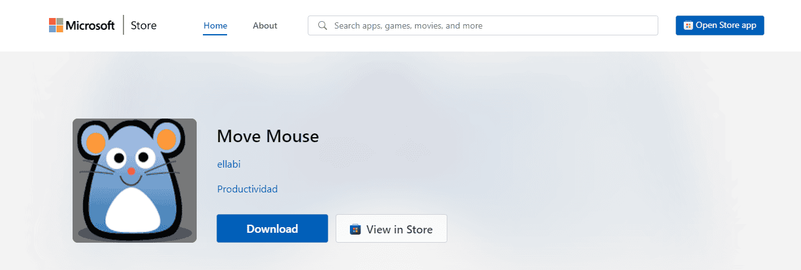801x270 pixels.
Task: Open the ellabi publisher link
Action: tap(228, 164)
